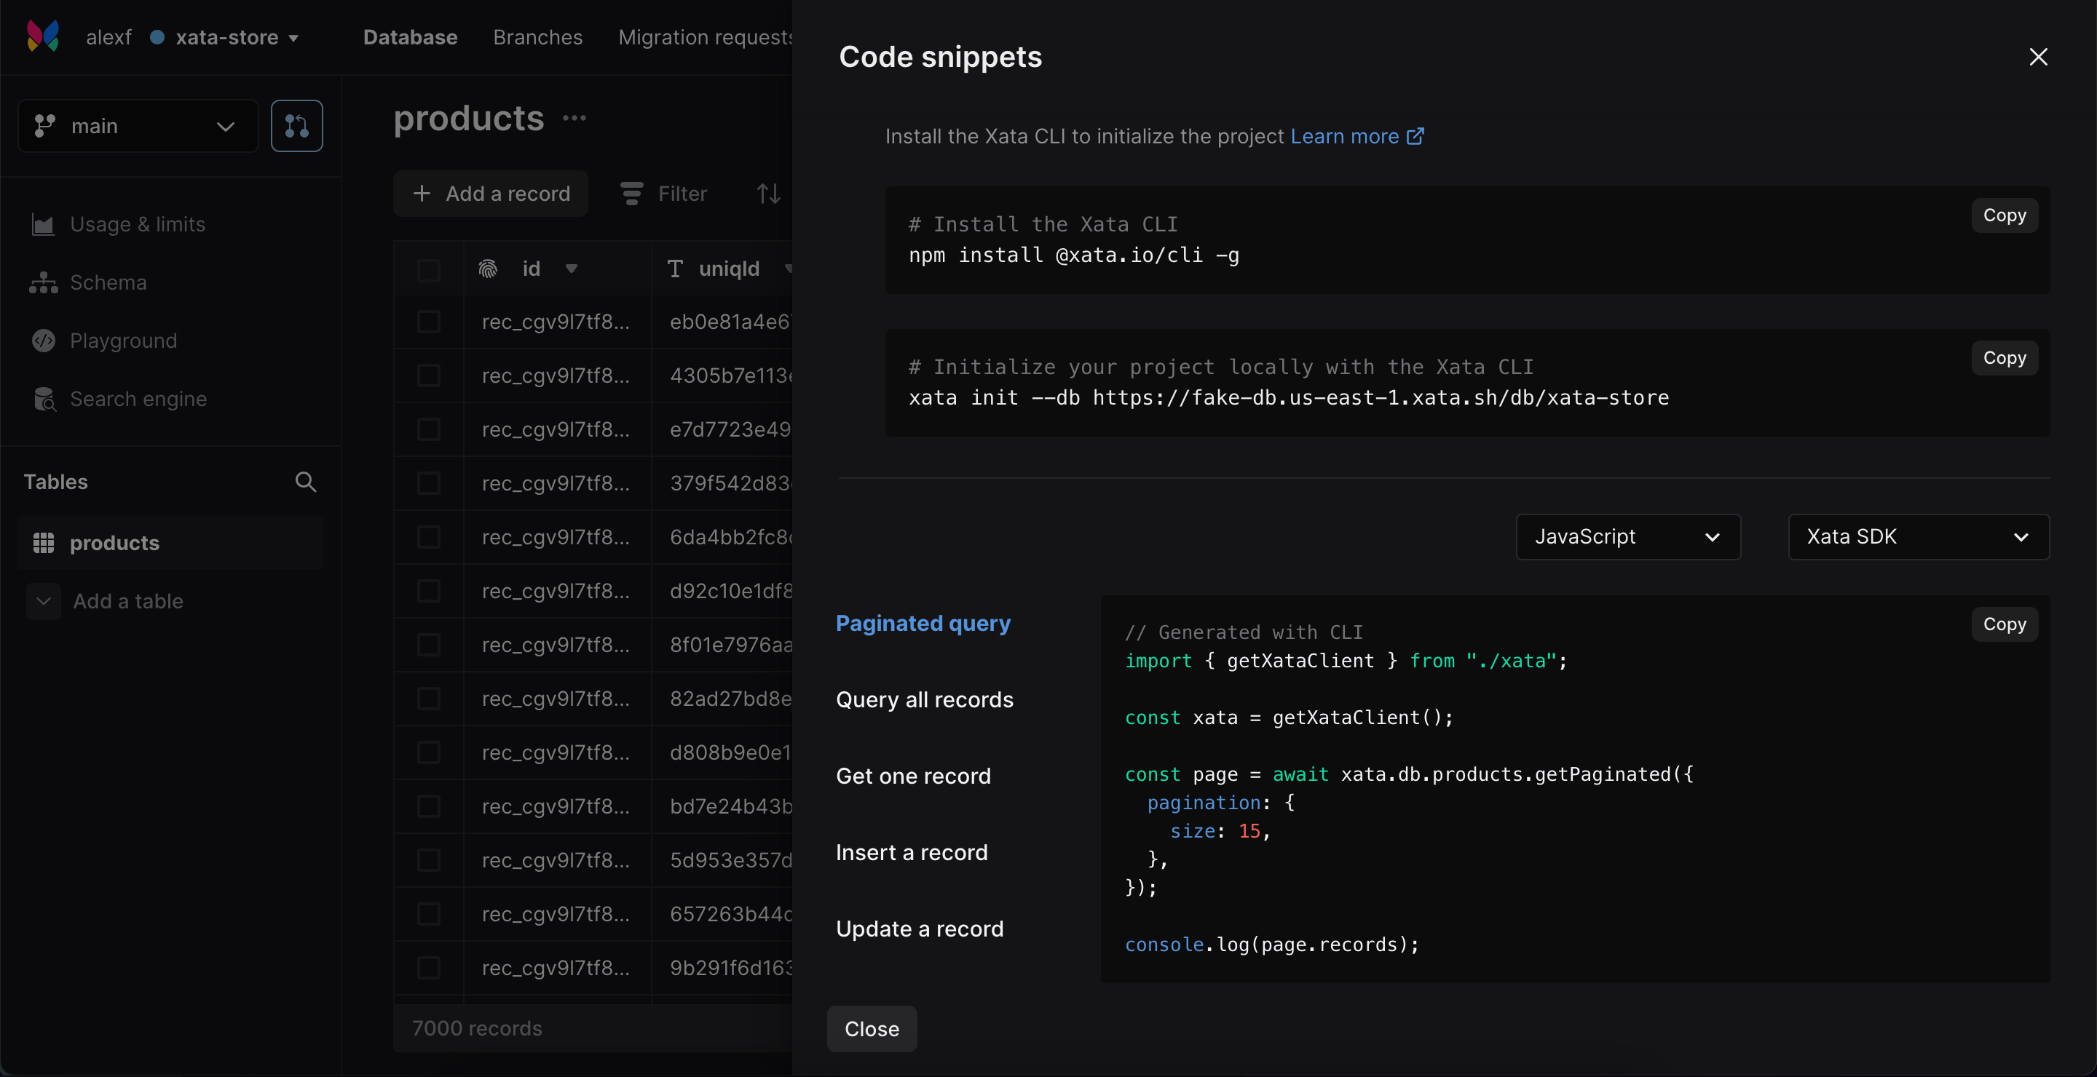This screenshot has width=2097, height=1077.
Task: Click the Filter button
Action: coord(664,194)
